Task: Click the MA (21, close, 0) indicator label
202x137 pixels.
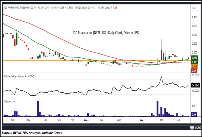Action: [x=82, y=8]
